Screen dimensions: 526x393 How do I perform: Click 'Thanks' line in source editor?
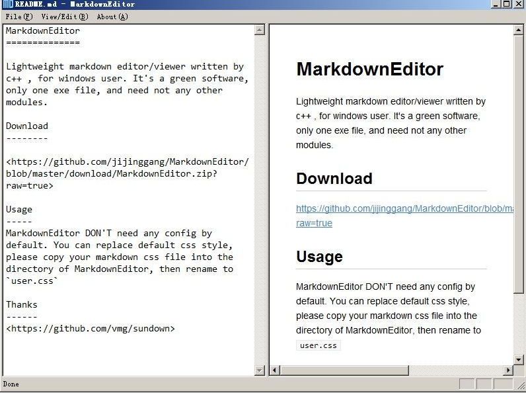[21, 304]
